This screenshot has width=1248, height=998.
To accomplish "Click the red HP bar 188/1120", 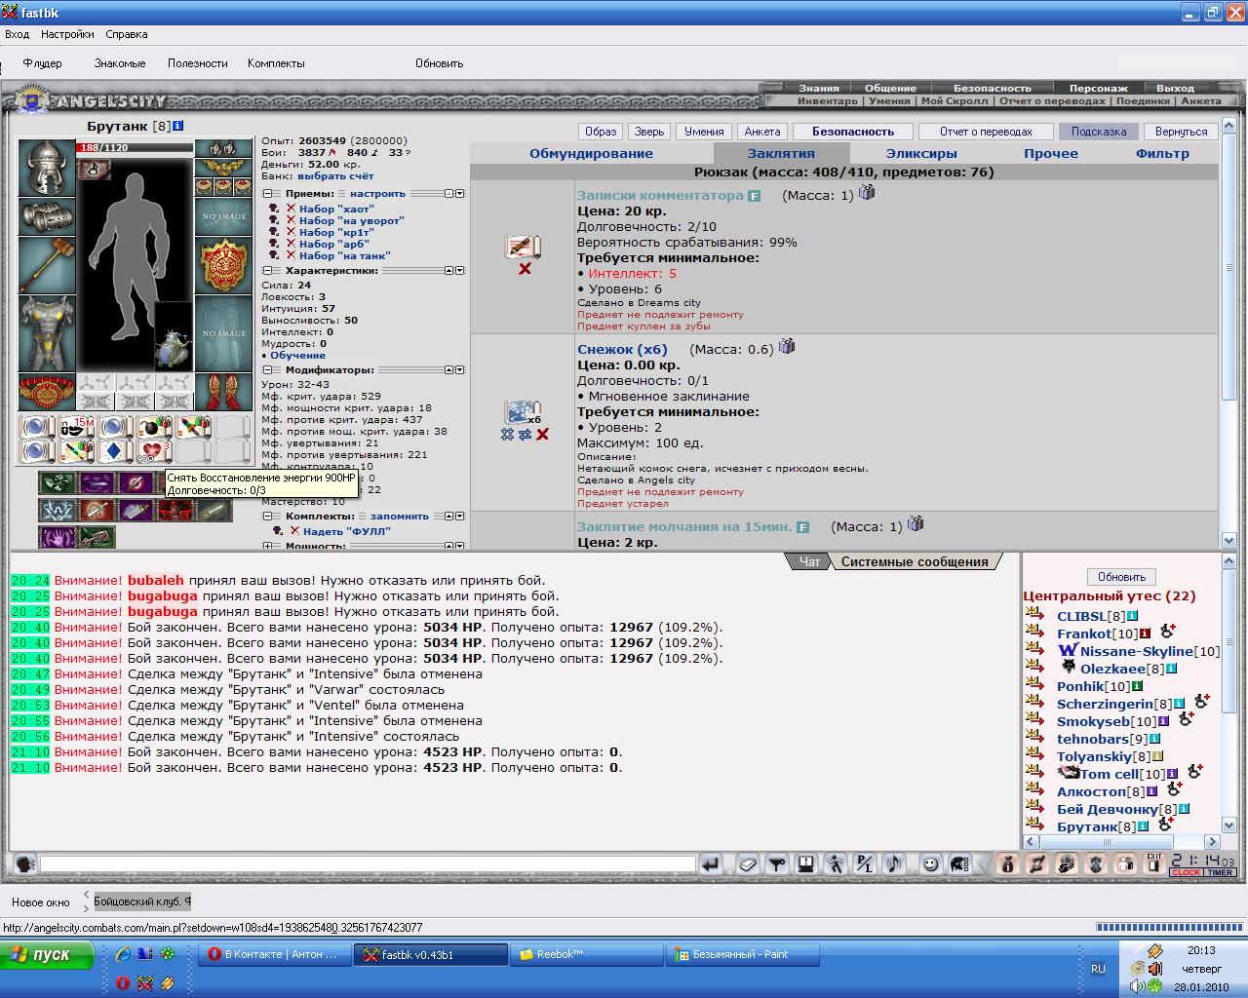I will coord(135,147).
